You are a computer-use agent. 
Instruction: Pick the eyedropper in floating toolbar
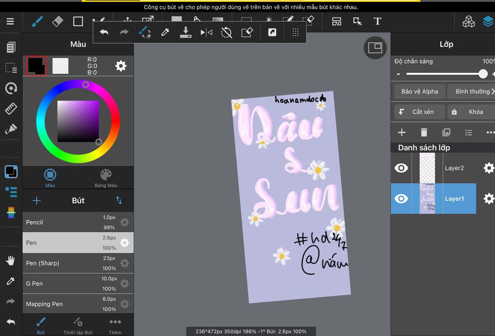[x=165, y=32]
